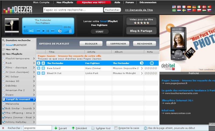Expand the Rock playlist chevron
215x131 pixels.
pyautogui.click(x=34, y=63)
